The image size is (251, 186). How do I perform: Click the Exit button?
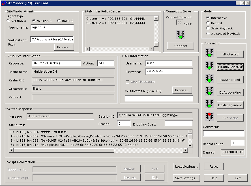pyautogui.click(x=237, y=178)
